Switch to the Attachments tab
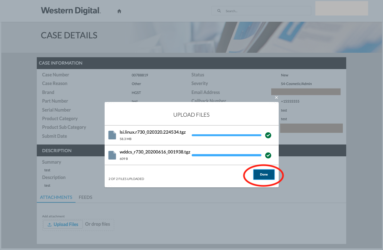The height and width of the screenshot is (250, 383). pyautogui.click(x=56, y=197)
